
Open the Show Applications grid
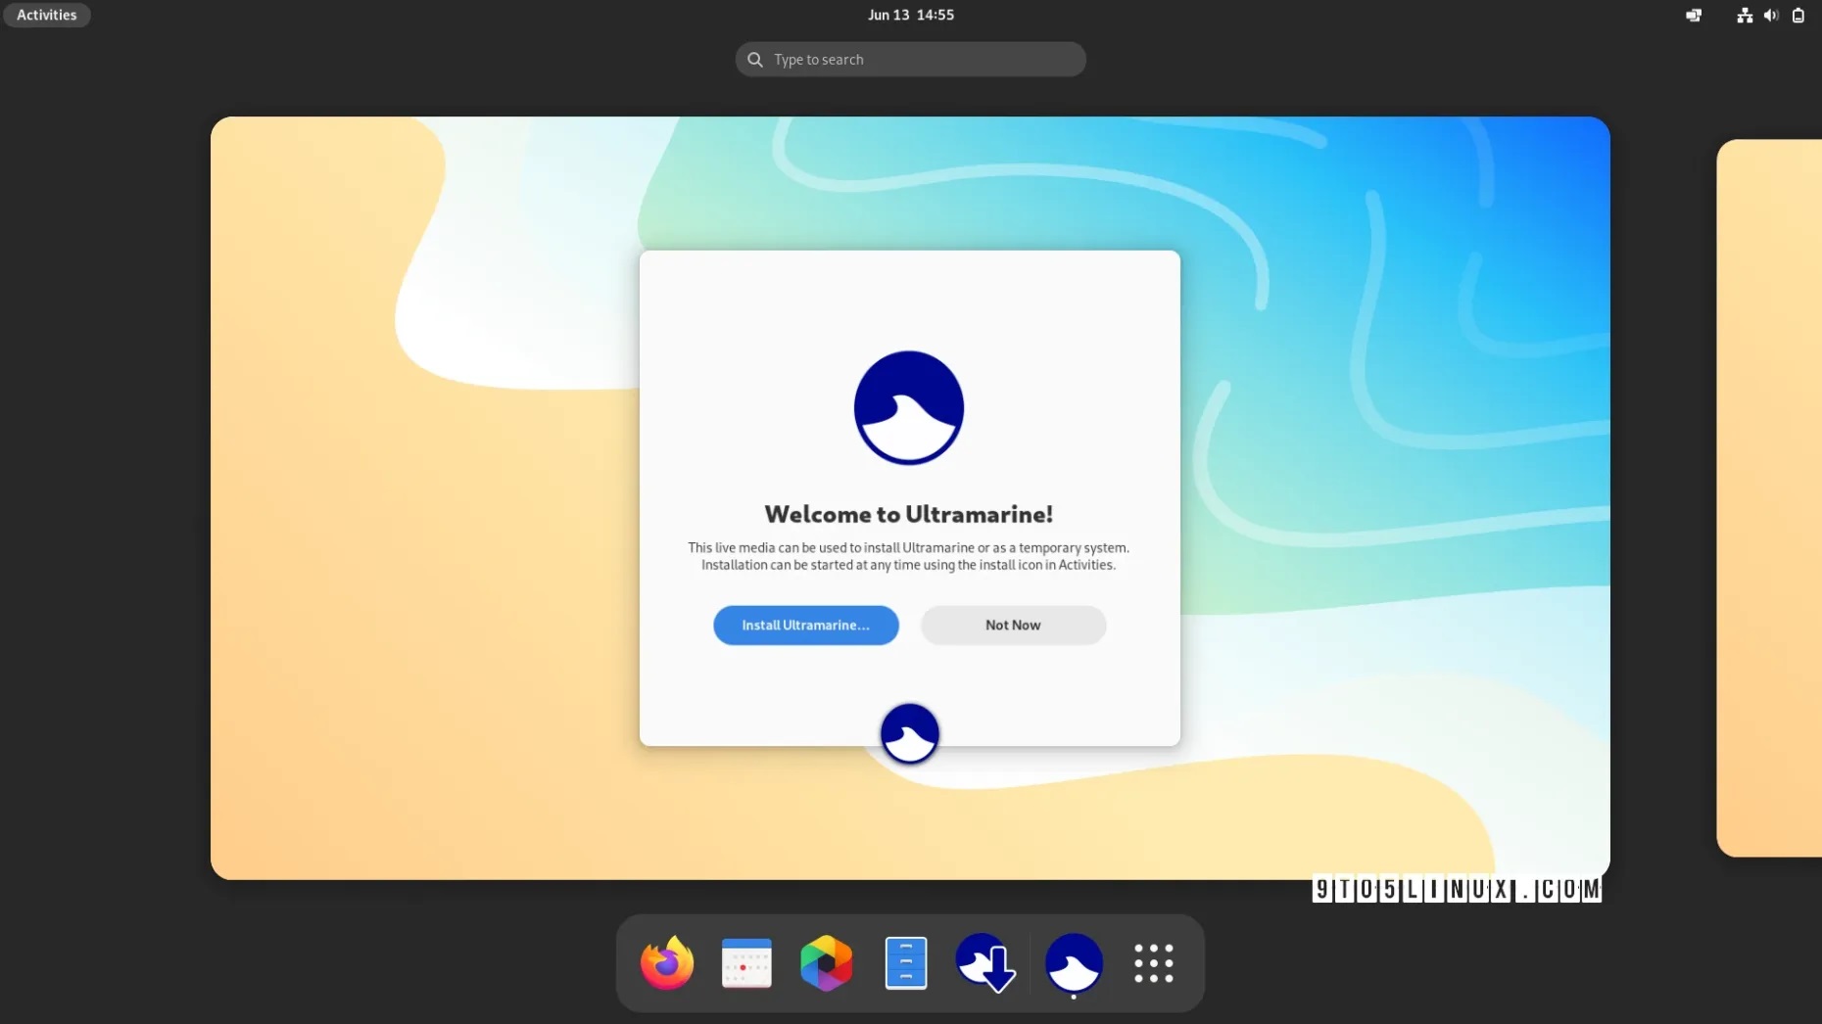[x=1154, y=962]
